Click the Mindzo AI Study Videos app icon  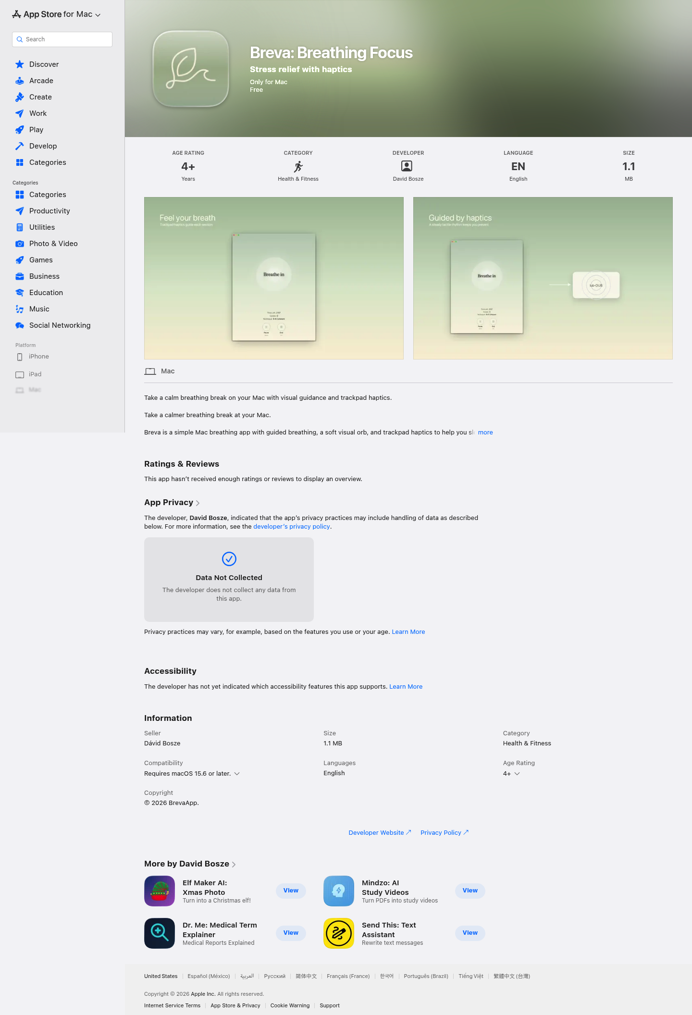[339, 891]
